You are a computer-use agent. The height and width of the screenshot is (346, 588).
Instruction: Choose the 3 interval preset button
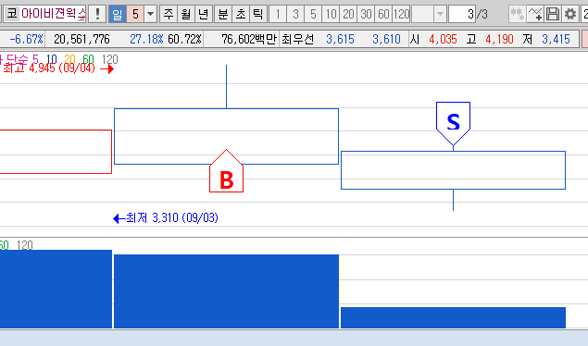[295, 14]
